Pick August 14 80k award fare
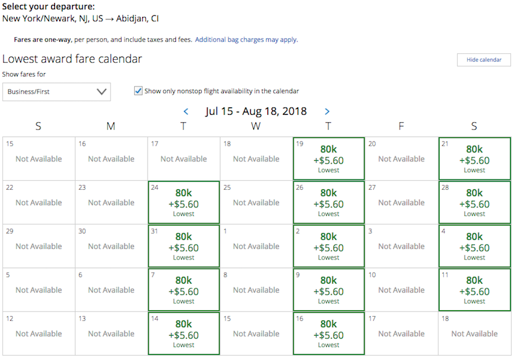Screen dimensions: 514x358 point(184,333)
